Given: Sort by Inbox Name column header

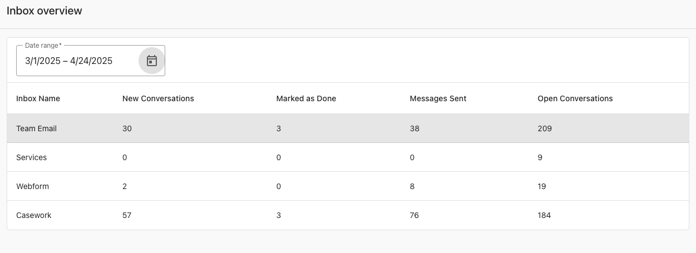Looking at the screenshot, I should coord(38,98).
